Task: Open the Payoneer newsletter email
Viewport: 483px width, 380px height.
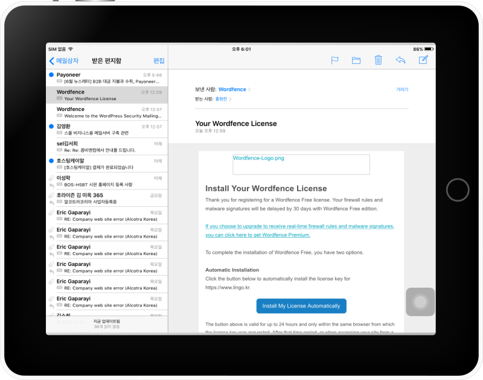Action: coord(107,78)
